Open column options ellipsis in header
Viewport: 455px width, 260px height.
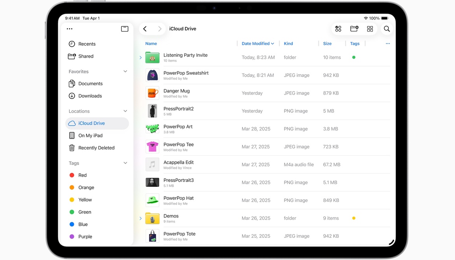coord(388,44)
